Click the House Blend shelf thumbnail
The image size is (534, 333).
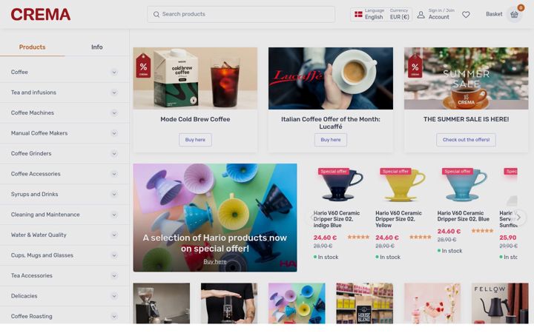coord(364,303)
